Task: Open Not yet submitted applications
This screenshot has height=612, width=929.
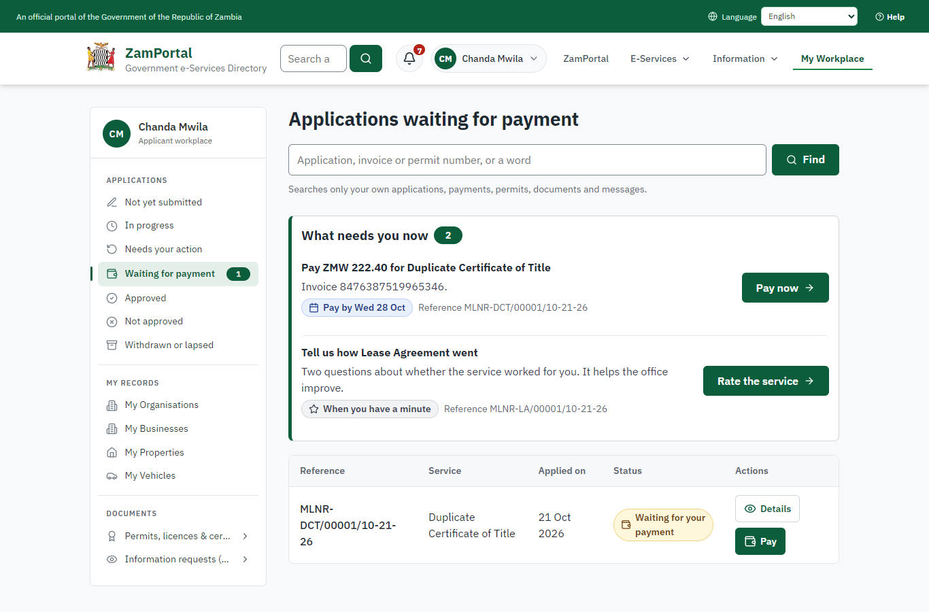Action: click(x=178, y=202)
